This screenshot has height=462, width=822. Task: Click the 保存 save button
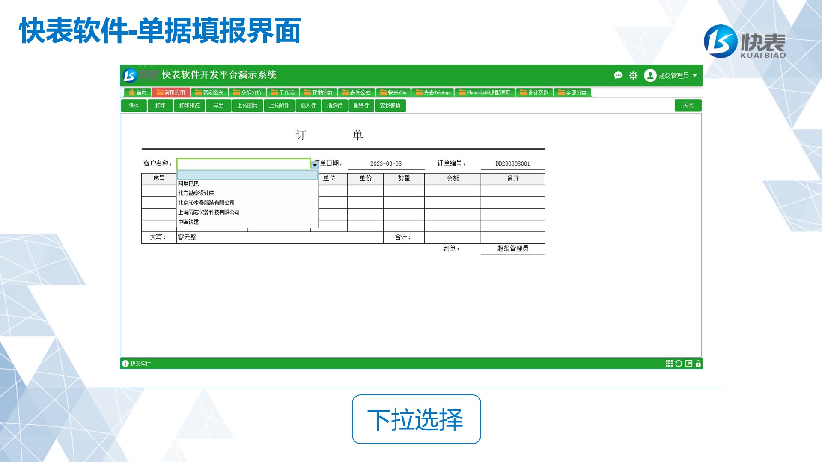click(134, 106)
